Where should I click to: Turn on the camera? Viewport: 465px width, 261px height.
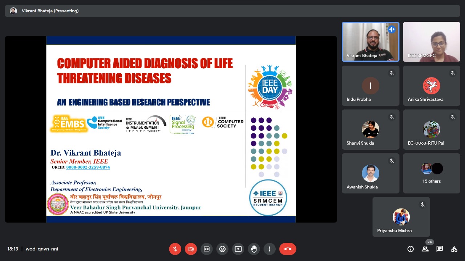[x=191, y=249]
